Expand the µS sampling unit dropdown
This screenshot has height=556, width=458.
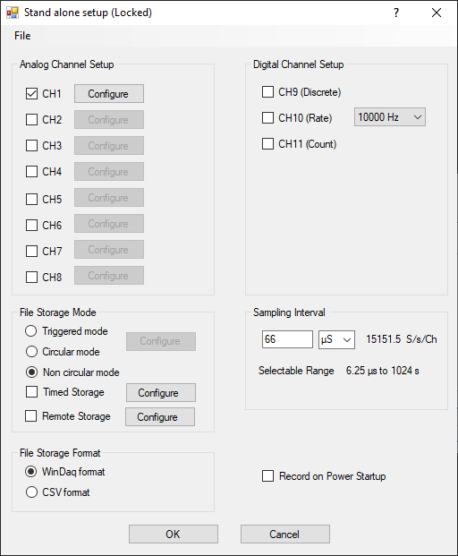336,339
